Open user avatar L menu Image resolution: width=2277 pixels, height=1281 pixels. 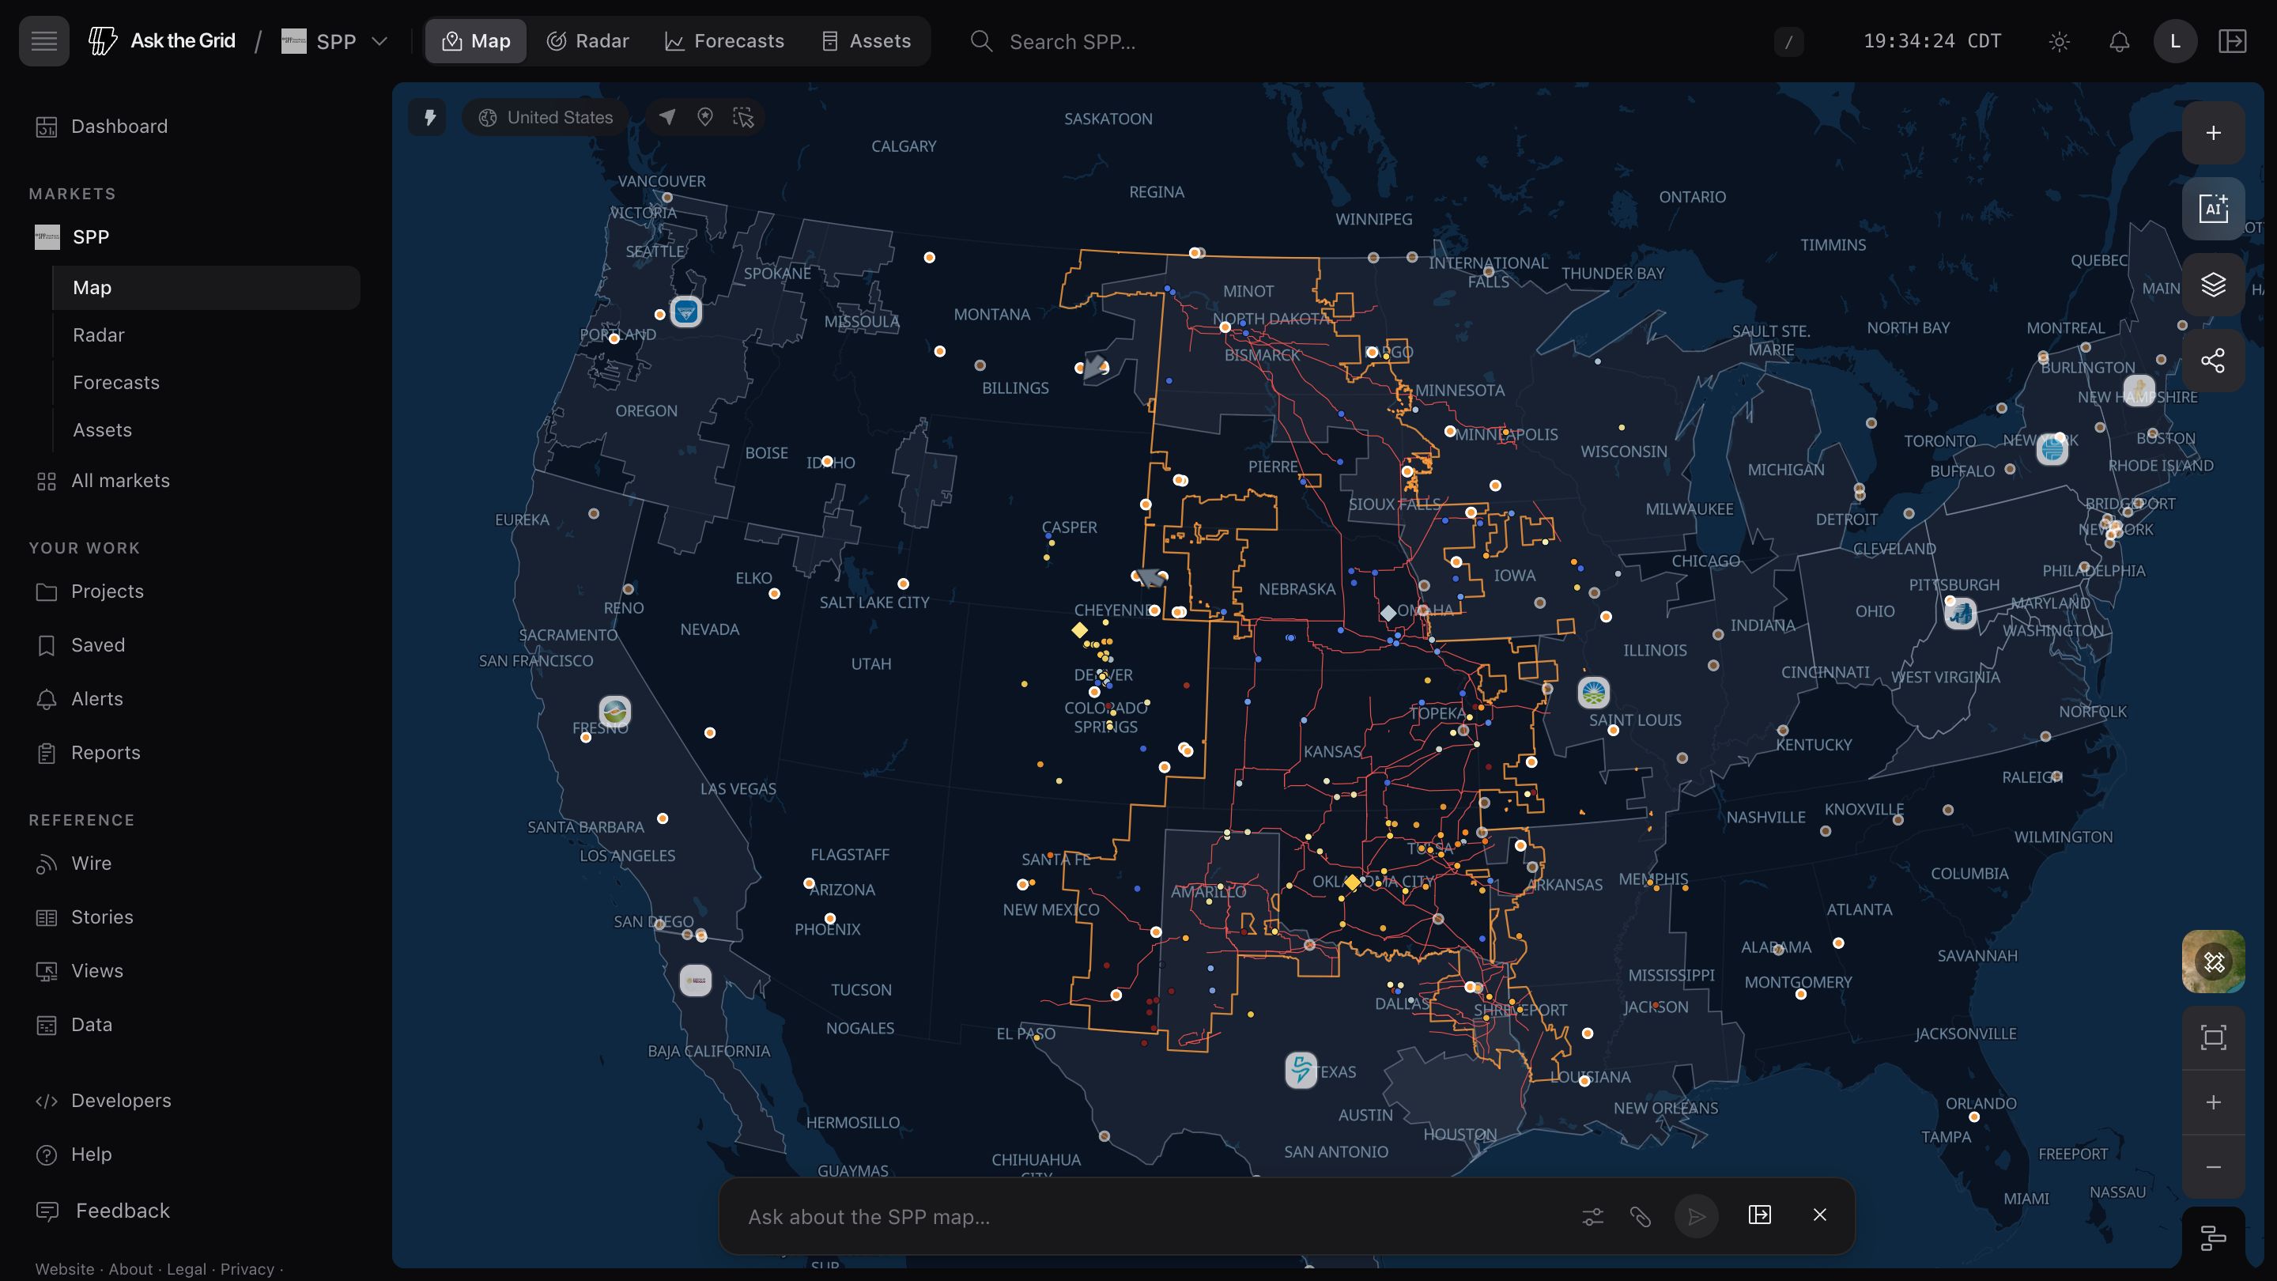(x=2175, y=40)
